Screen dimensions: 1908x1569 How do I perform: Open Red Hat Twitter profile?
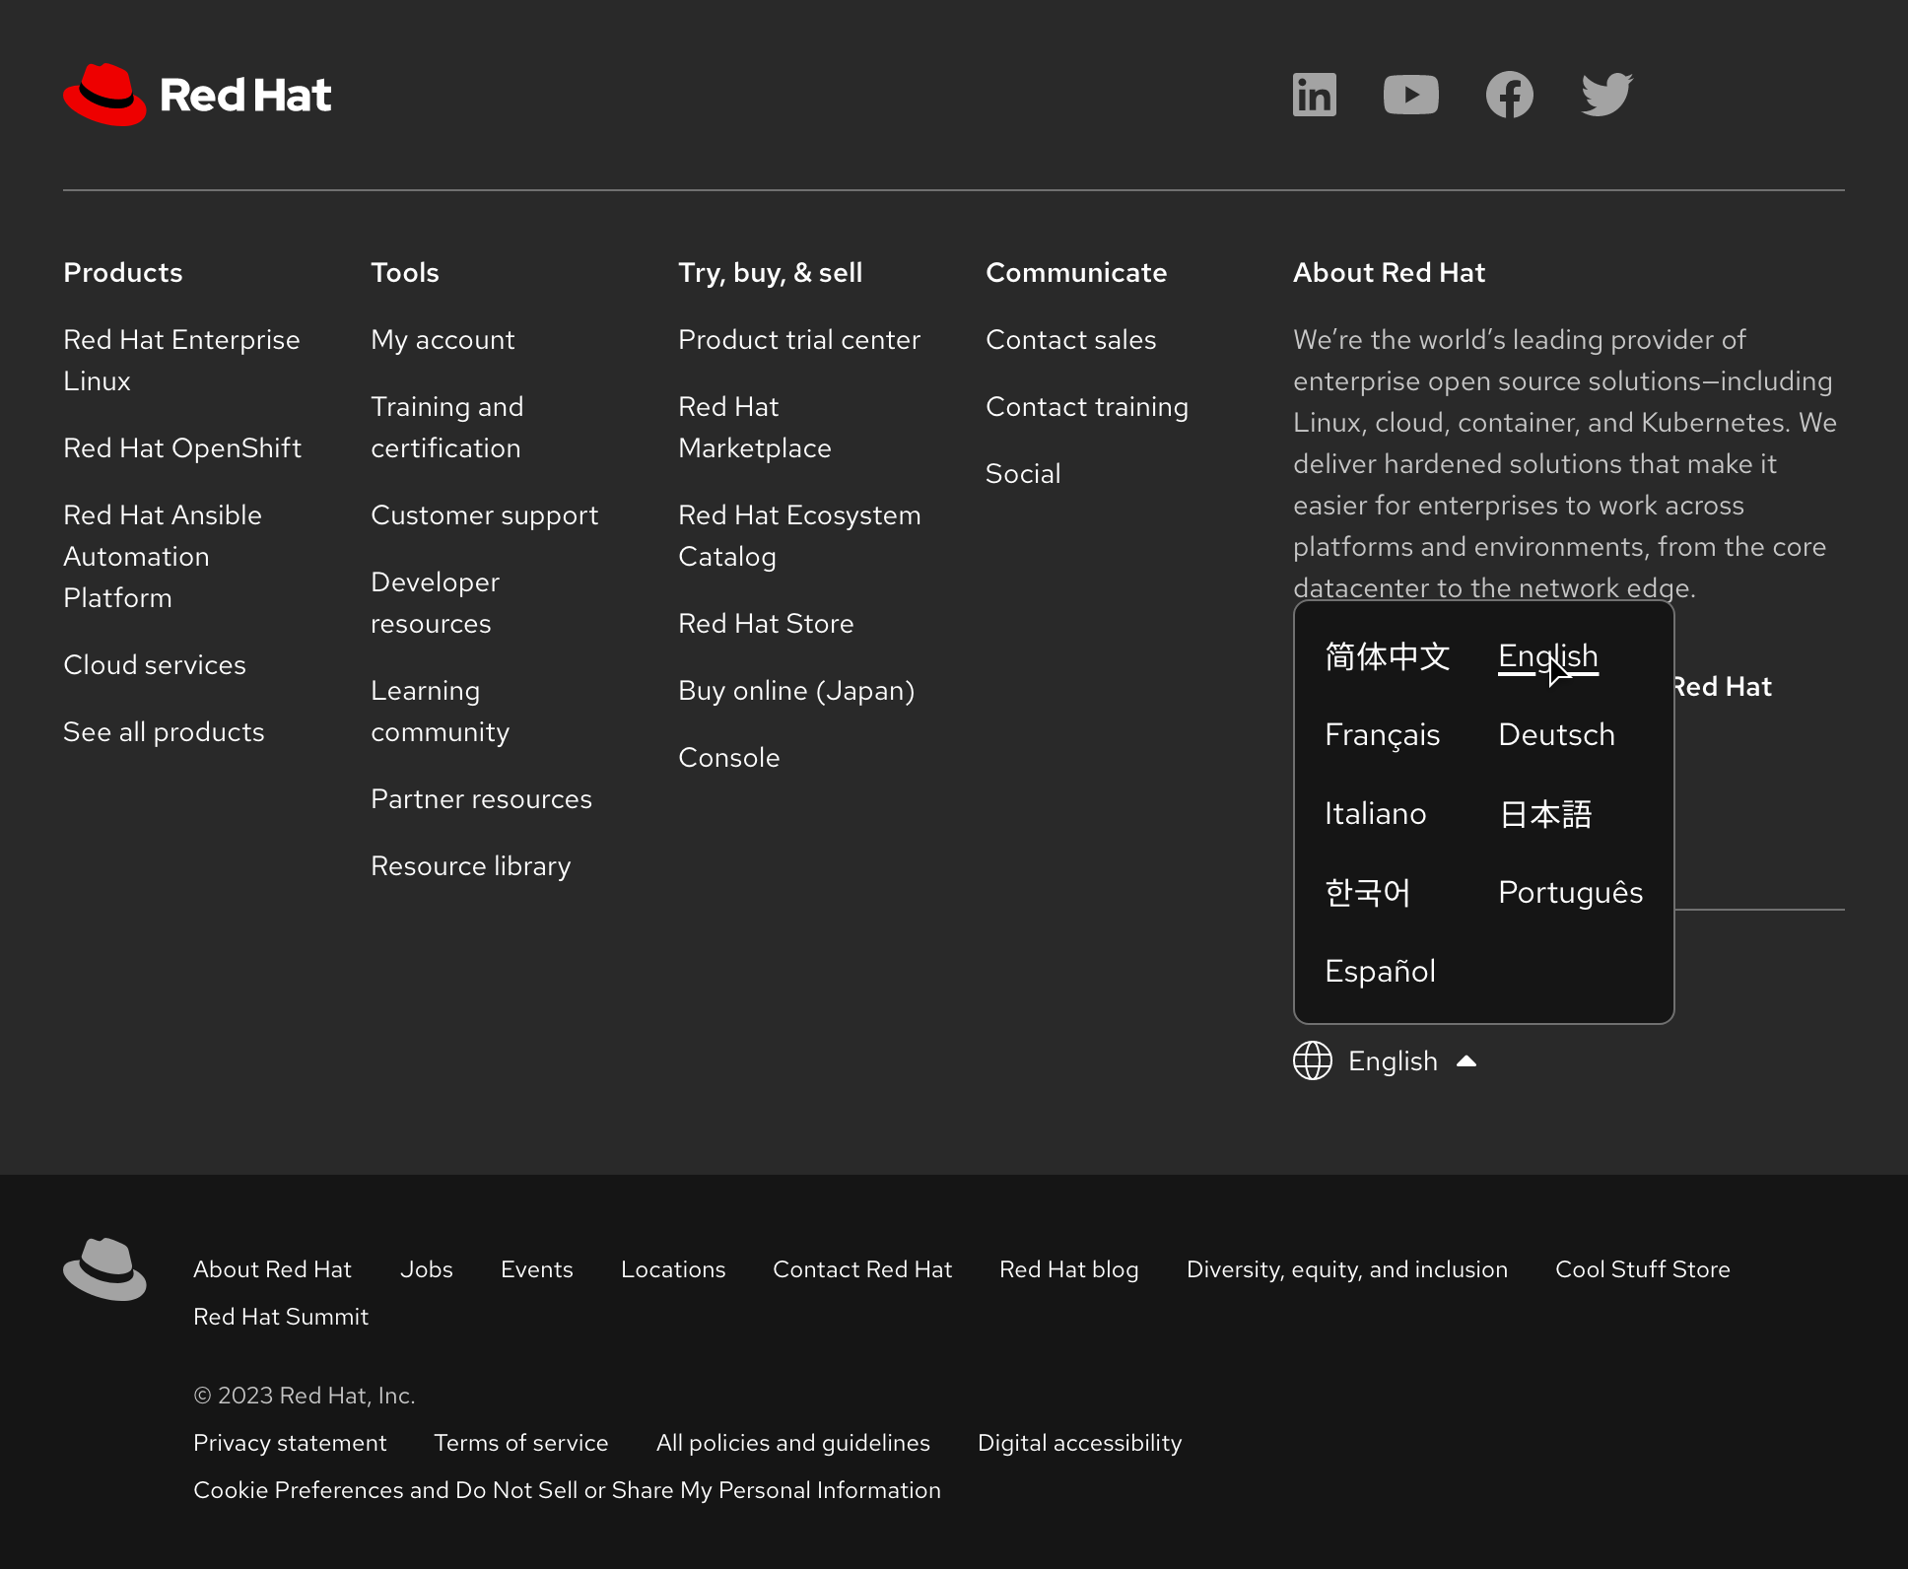click(1605, 94)
